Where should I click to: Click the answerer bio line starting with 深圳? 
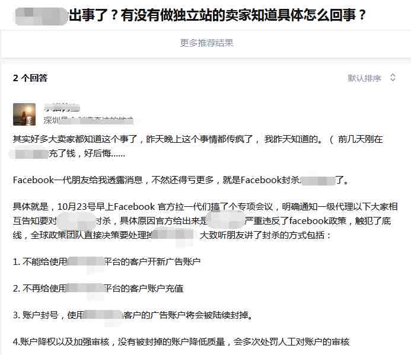[88, 120]
